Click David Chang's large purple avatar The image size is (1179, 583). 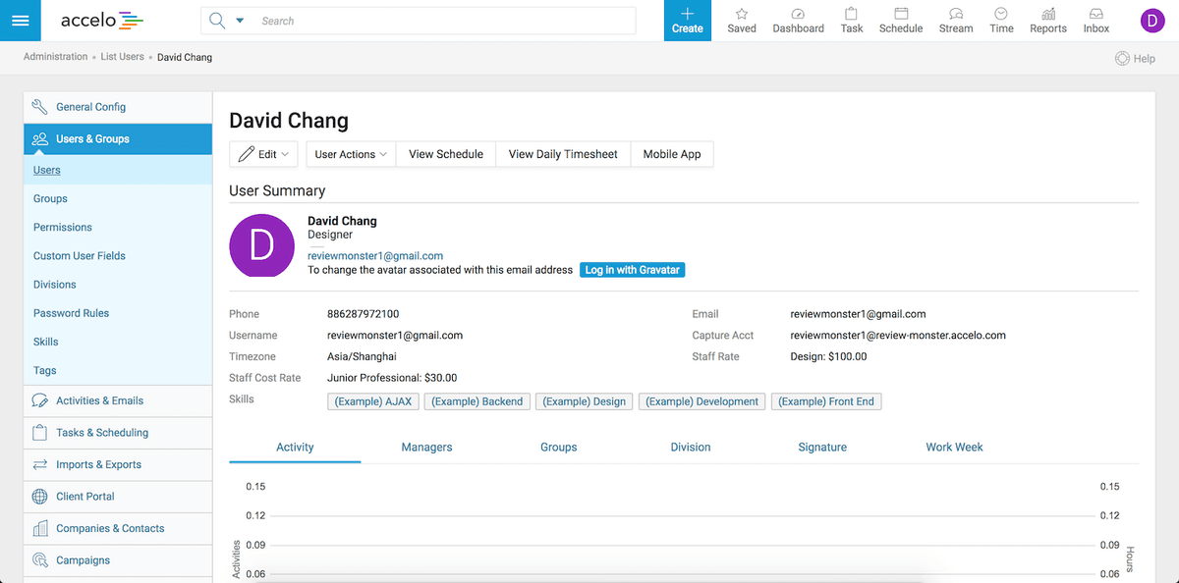(261, 245)
